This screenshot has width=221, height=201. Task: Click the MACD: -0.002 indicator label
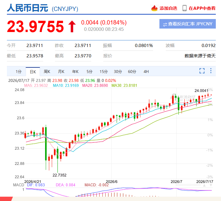pos(97,185)
